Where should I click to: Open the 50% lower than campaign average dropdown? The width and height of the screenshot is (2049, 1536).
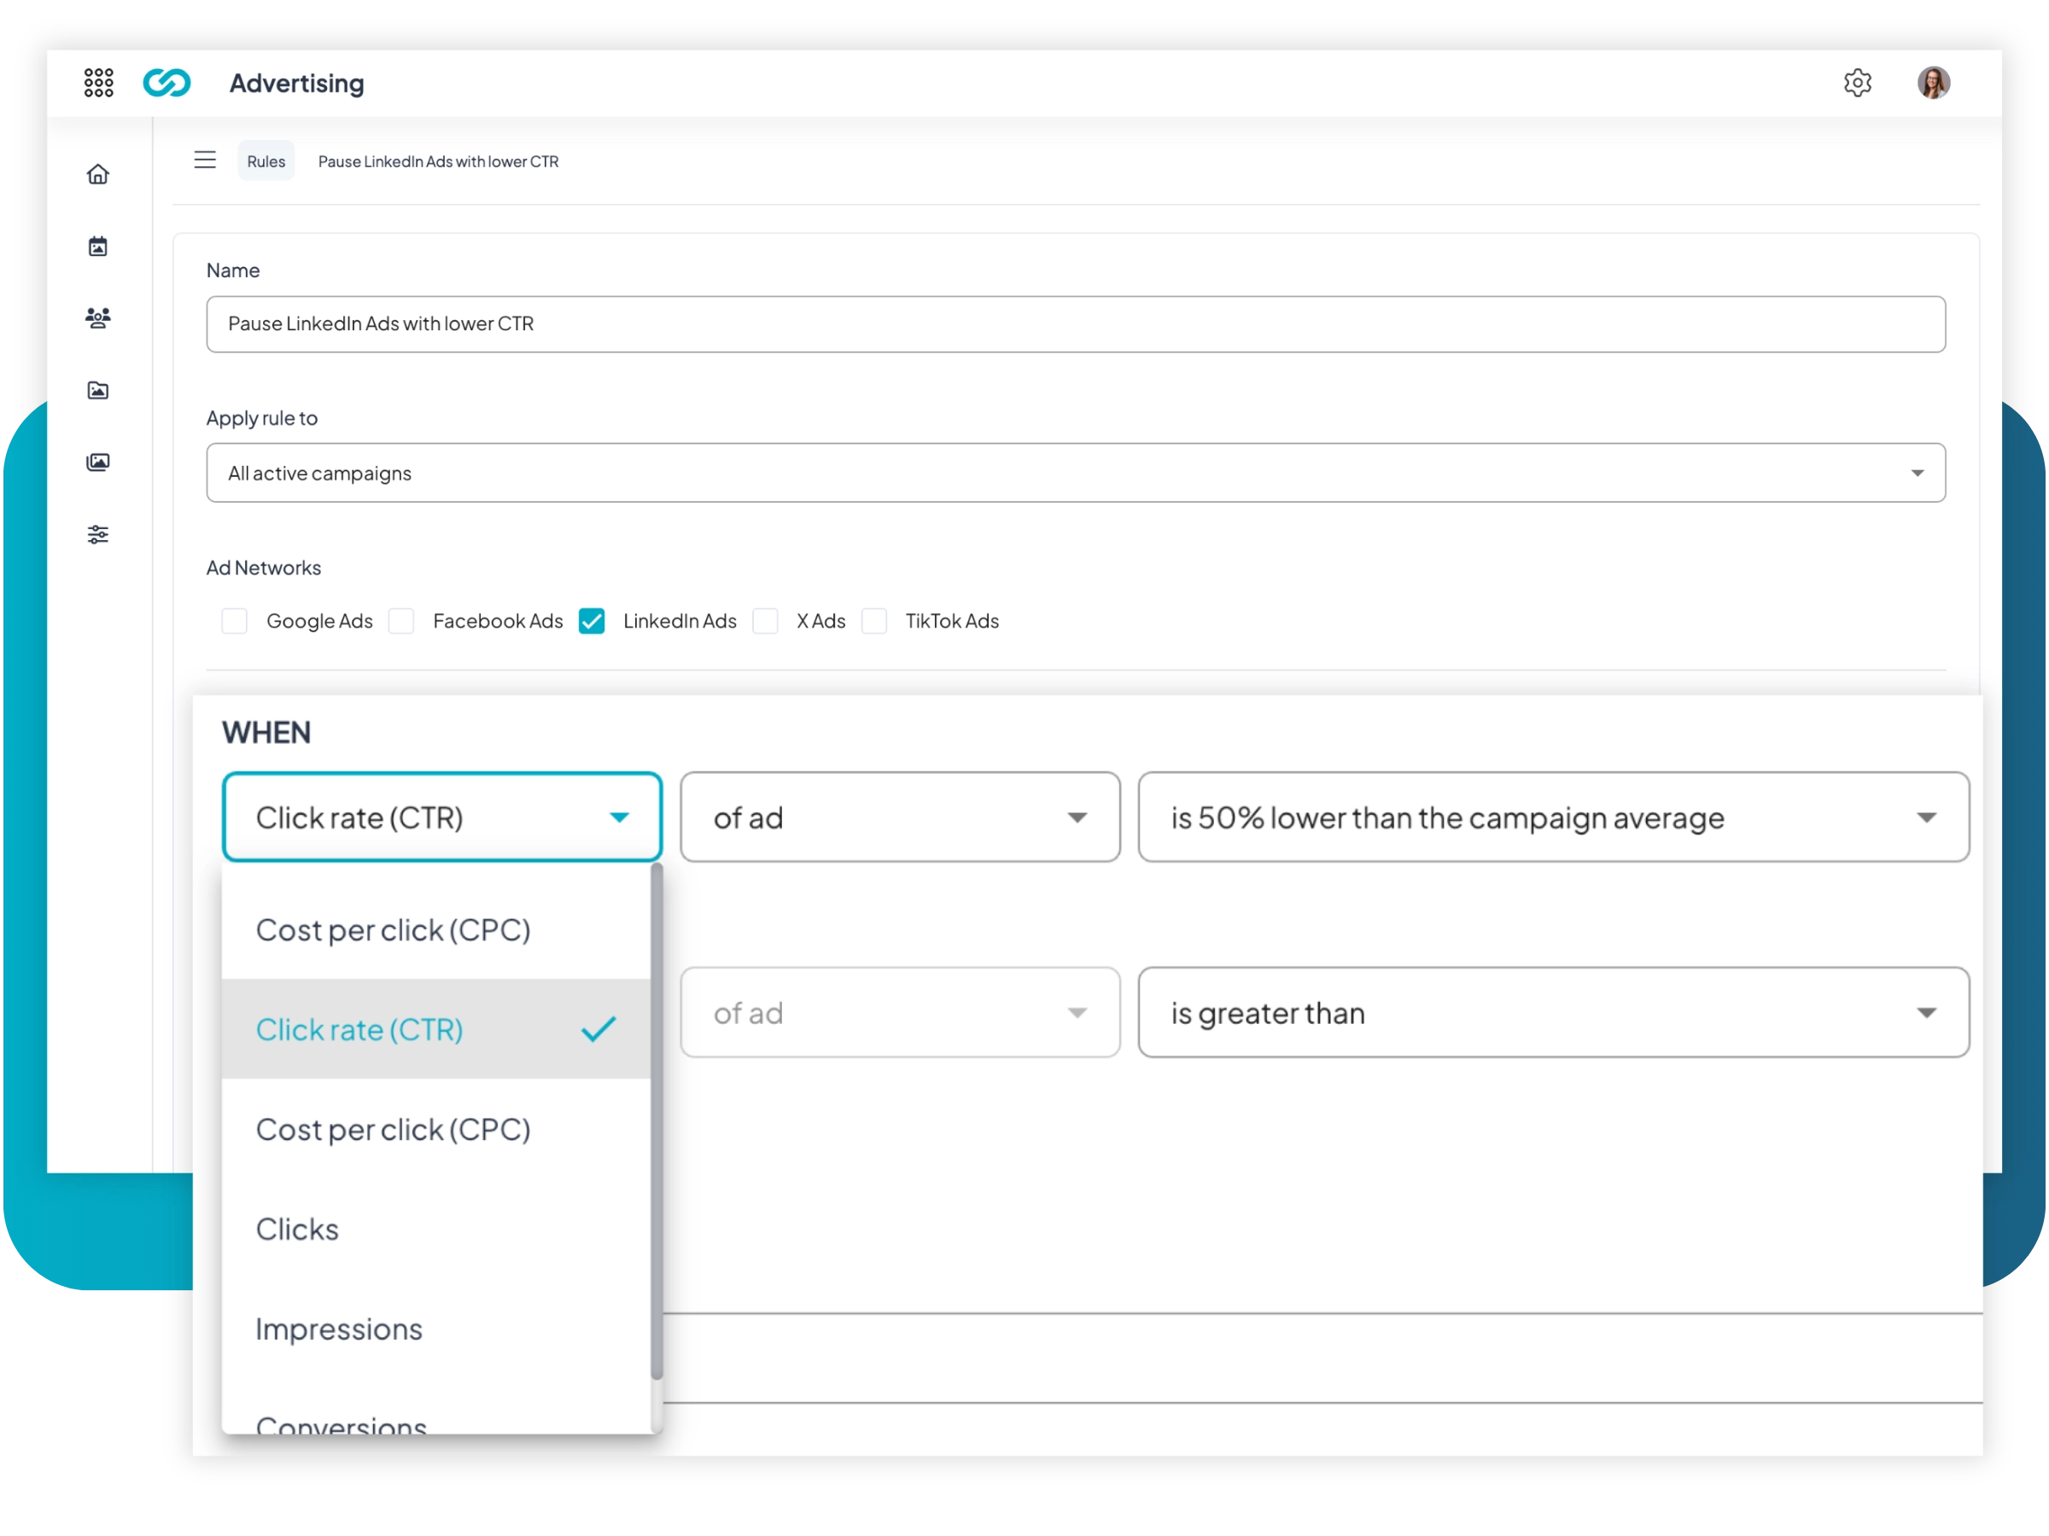(1552, 817)
